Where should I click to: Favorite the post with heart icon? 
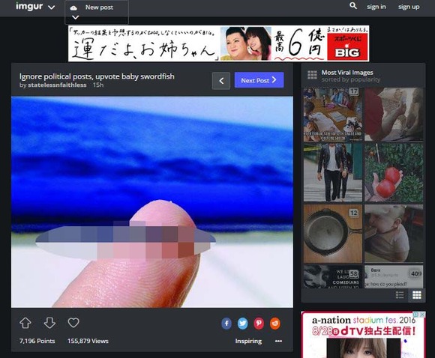73,323
